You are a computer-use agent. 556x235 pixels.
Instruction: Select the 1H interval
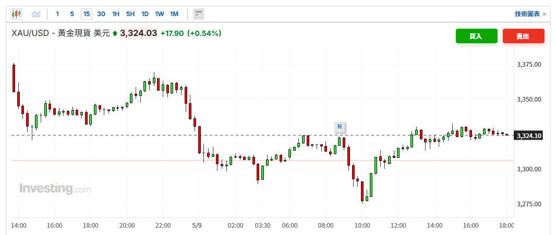(x=116, y=14)
